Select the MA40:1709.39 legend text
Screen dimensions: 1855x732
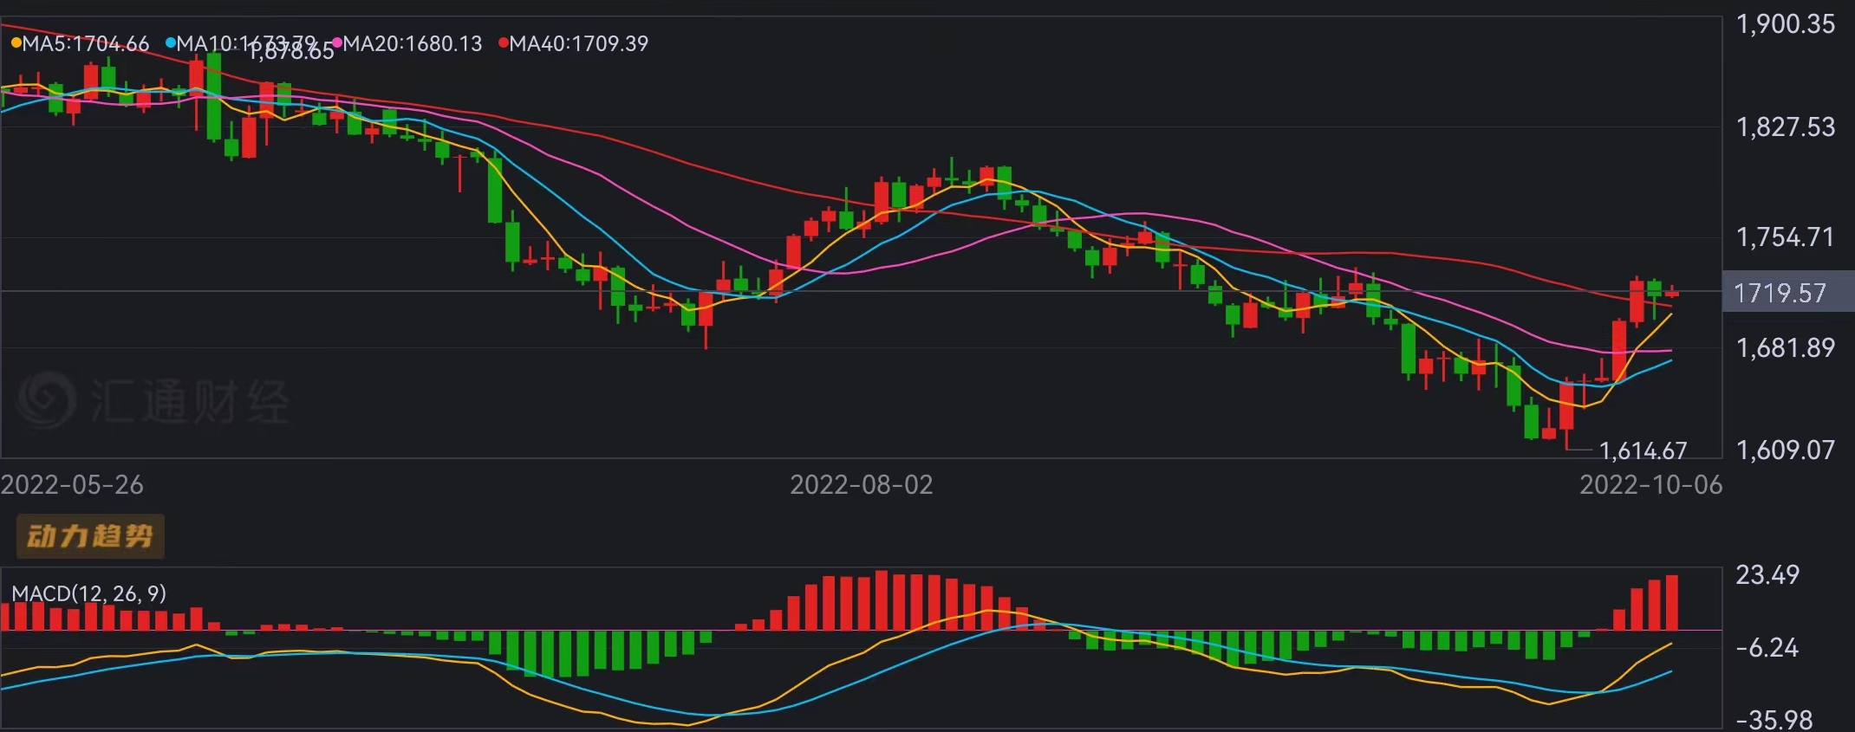[578, 43]
